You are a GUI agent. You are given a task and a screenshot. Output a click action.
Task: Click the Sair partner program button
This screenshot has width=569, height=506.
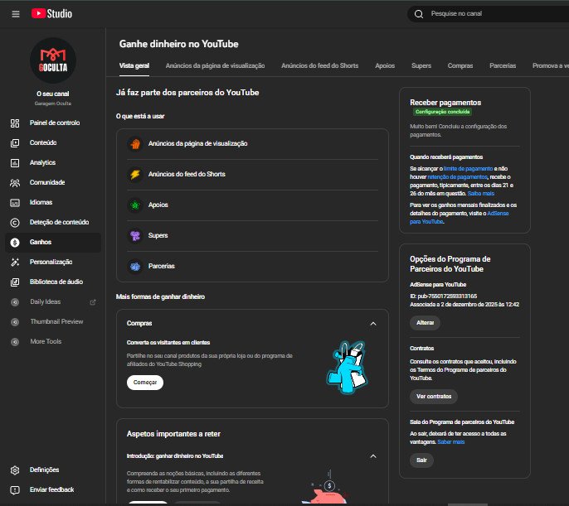(421, 460)
